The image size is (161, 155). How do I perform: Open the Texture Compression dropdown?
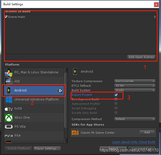point(135,81)
